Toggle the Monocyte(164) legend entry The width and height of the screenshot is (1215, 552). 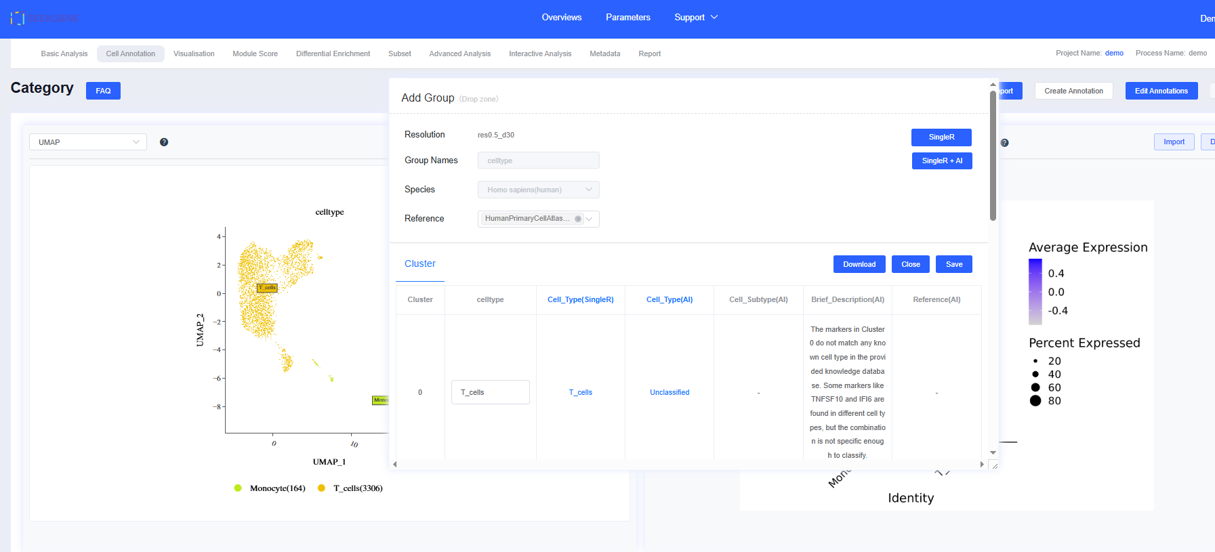(x=270, y=488)
